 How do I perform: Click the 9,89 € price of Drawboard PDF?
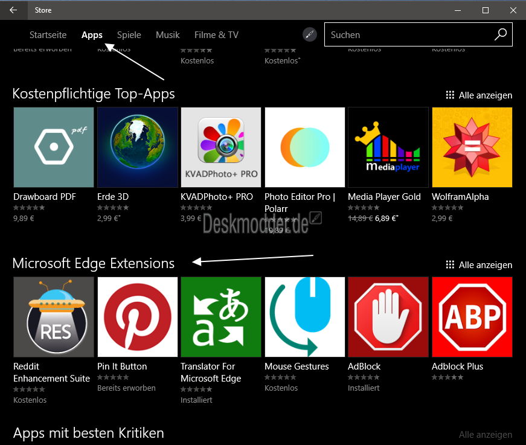point(24,219)
